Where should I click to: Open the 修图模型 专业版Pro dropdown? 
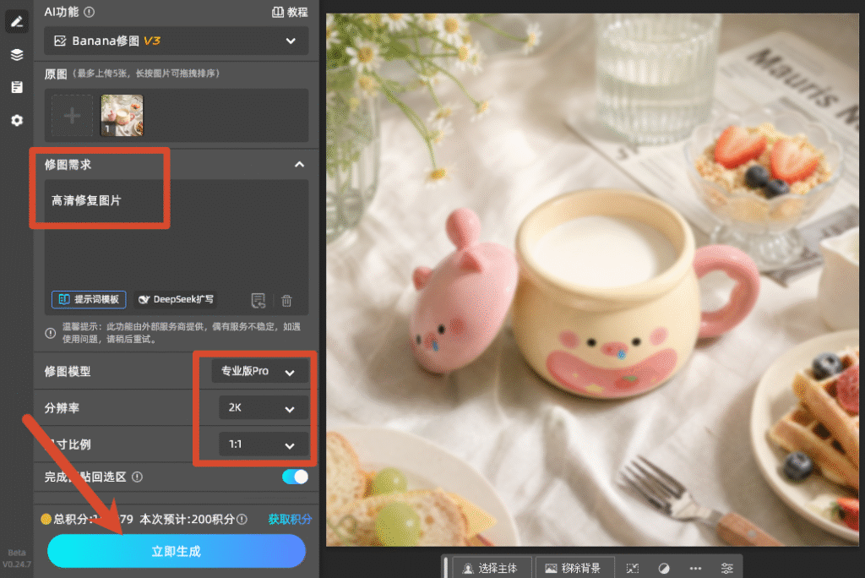(260, 372)
